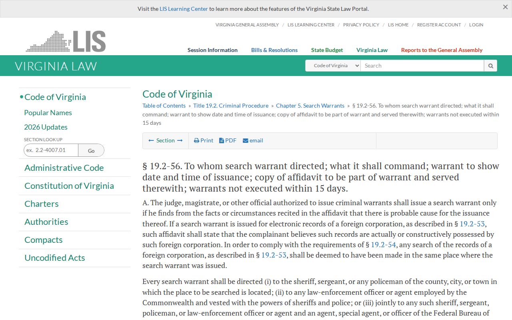This screenshot has width=512, height=320.
Task: Click the Go button for section lookup
Action: (x=91, y=150)
